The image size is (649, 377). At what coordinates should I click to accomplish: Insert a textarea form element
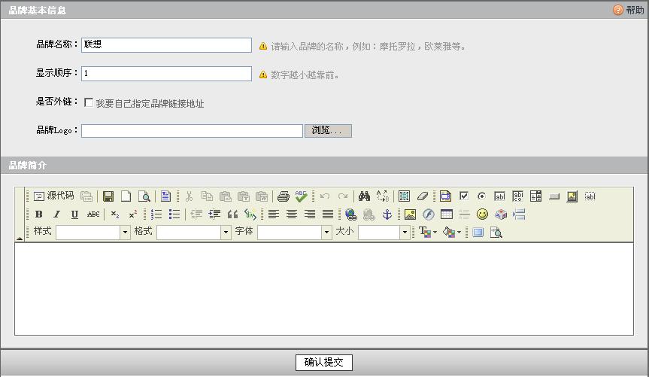pos(518,196)
